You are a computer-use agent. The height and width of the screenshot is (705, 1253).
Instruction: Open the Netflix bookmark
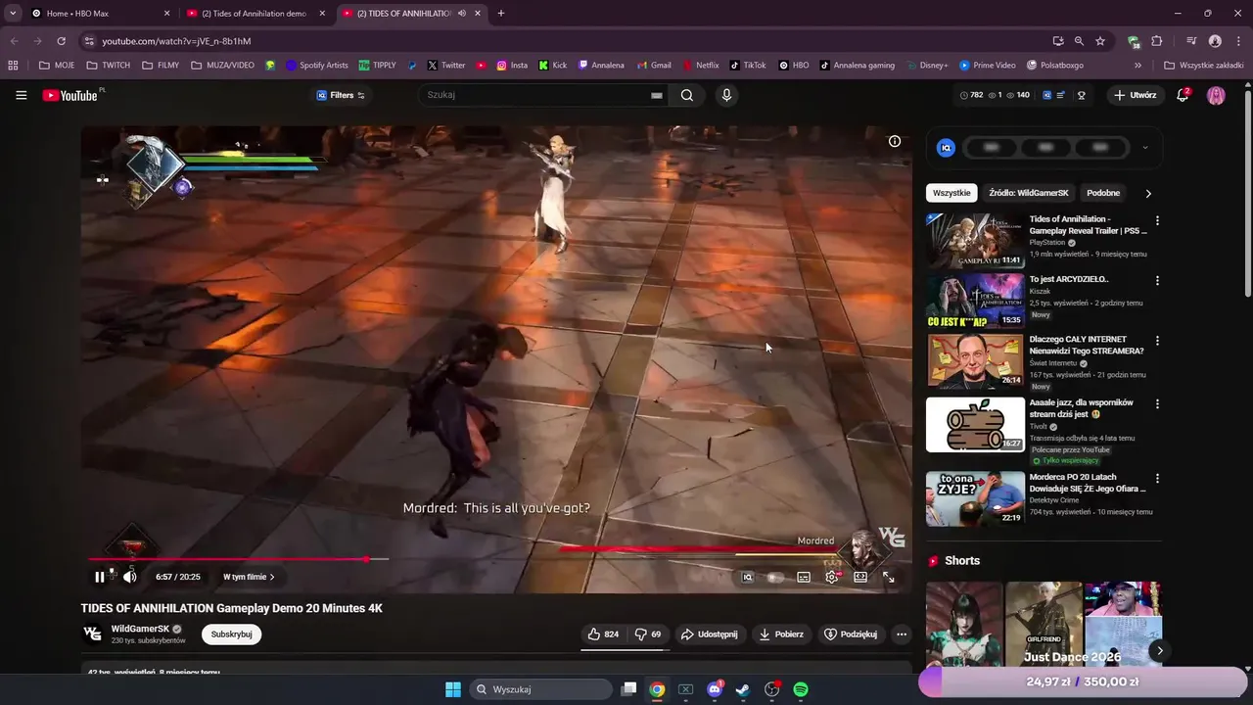(700, 66)
